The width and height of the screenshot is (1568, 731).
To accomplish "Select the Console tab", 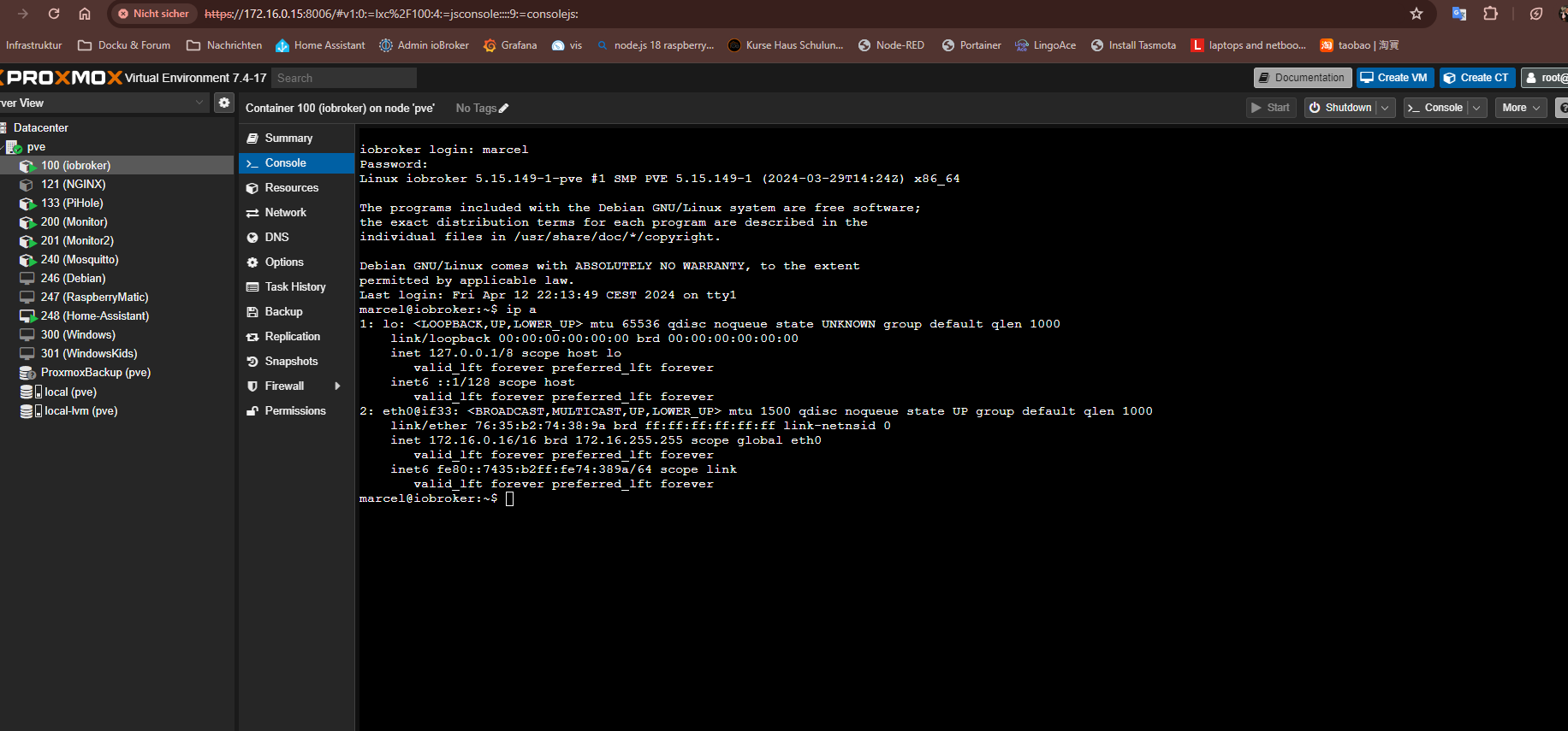I will (296, 162).
